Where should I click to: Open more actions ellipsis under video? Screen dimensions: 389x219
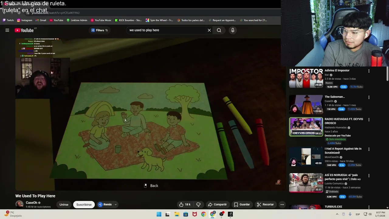(282, 204)
